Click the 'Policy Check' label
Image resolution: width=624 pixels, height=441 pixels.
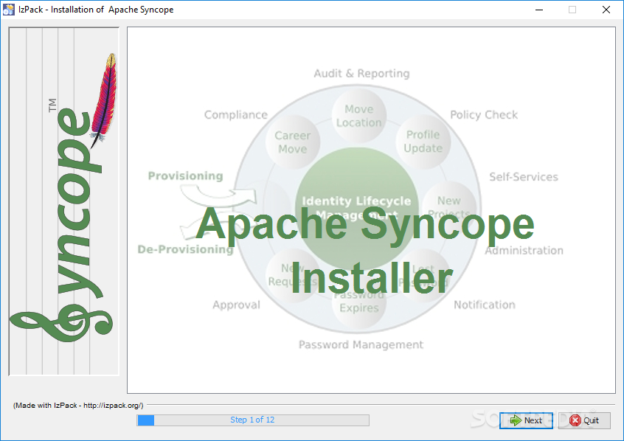click(x=484, y=114)
